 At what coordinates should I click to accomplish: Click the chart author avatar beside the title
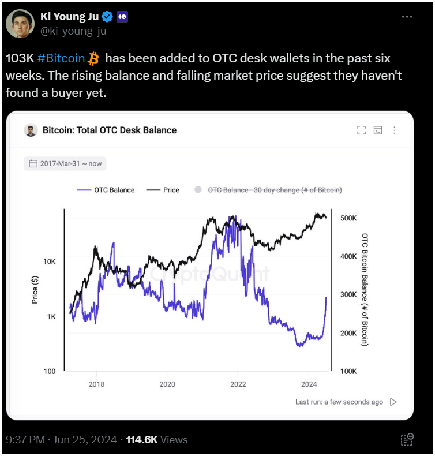pos(31,130)
